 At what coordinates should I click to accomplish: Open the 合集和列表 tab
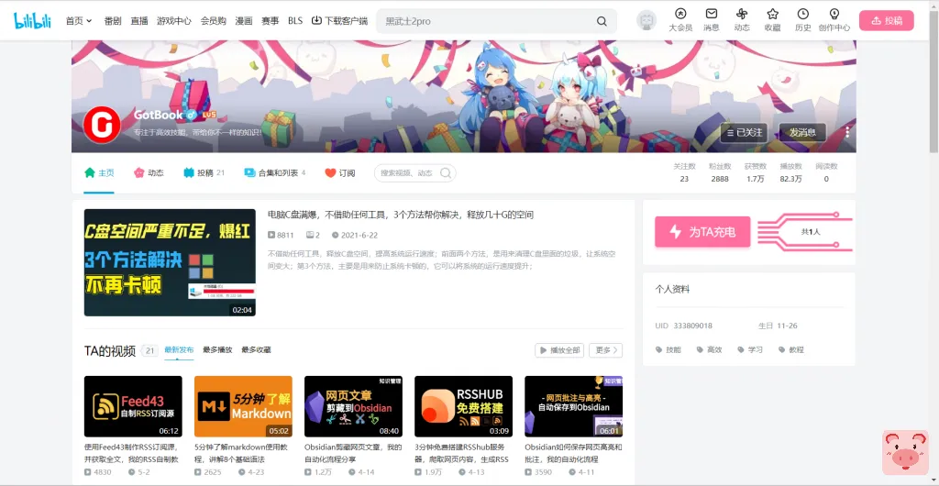coord(275,173)
